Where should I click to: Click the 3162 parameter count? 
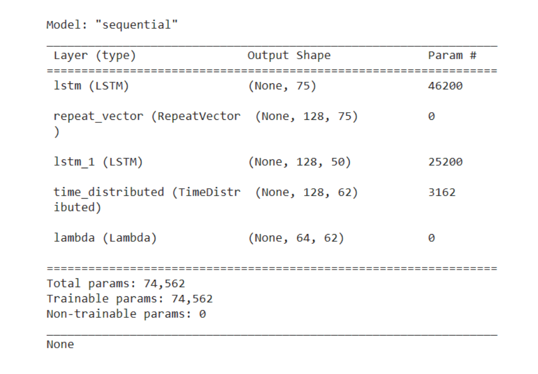441,192
